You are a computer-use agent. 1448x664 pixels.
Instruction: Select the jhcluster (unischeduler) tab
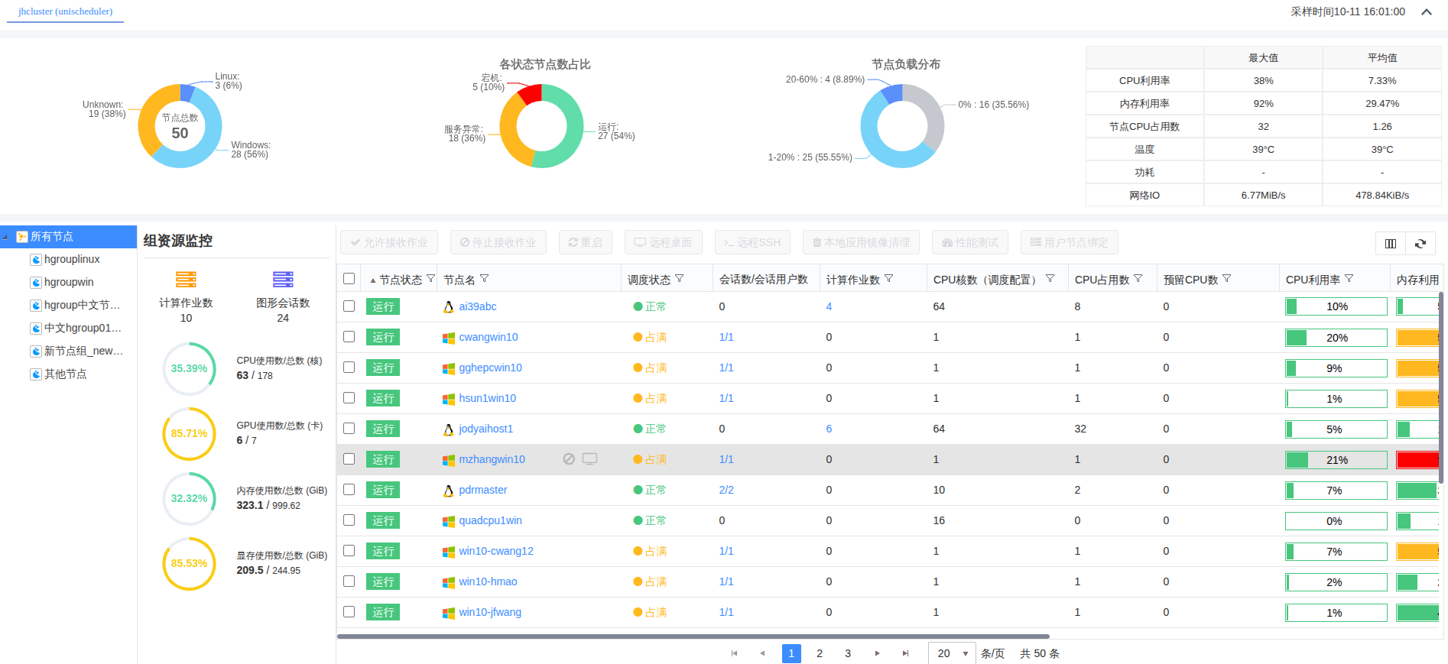[x=65, y=11]
